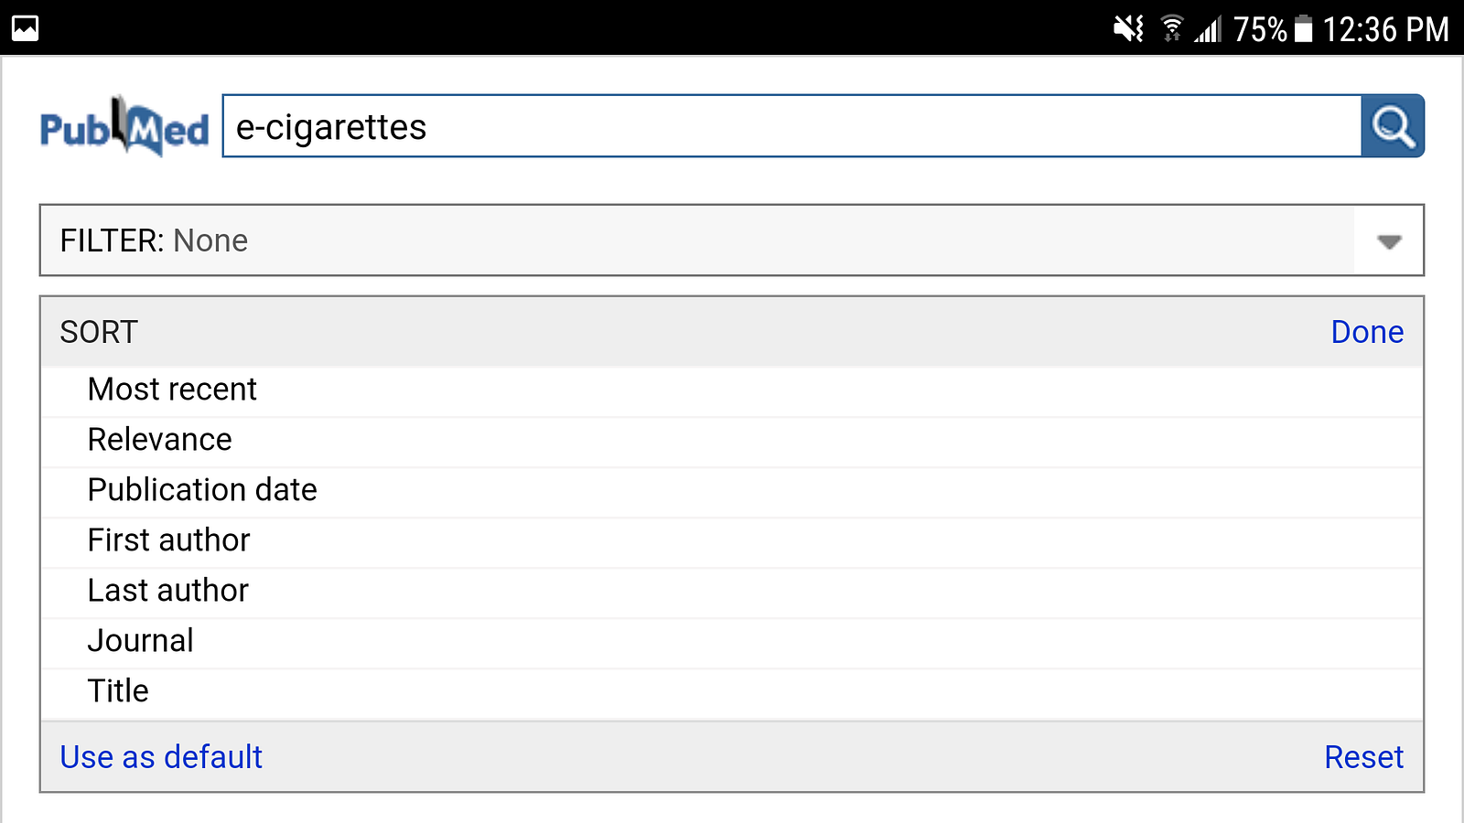Open the PubMed logo homepage
The height and width of the screenshot is (823, 1464).
point(124,127)
